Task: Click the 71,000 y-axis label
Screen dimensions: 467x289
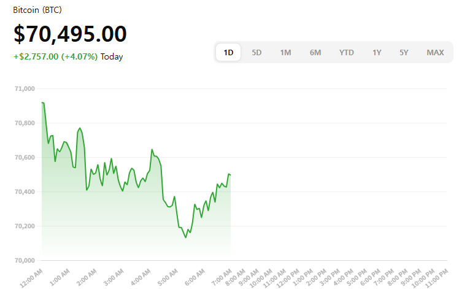Action: (25, 89)
